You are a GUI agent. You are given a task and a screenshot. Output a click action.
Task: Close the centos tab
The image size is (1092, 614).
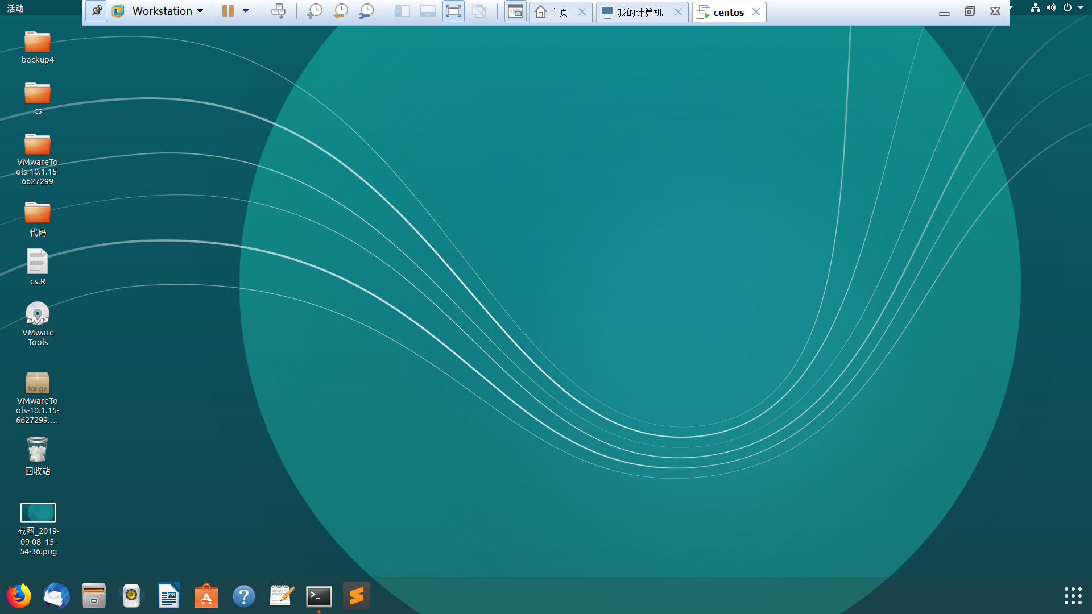756,12
